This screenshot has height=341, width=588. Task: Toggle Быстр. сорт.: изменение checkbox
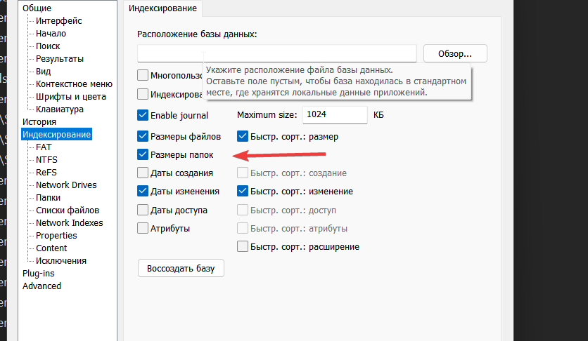click(243, 191)
